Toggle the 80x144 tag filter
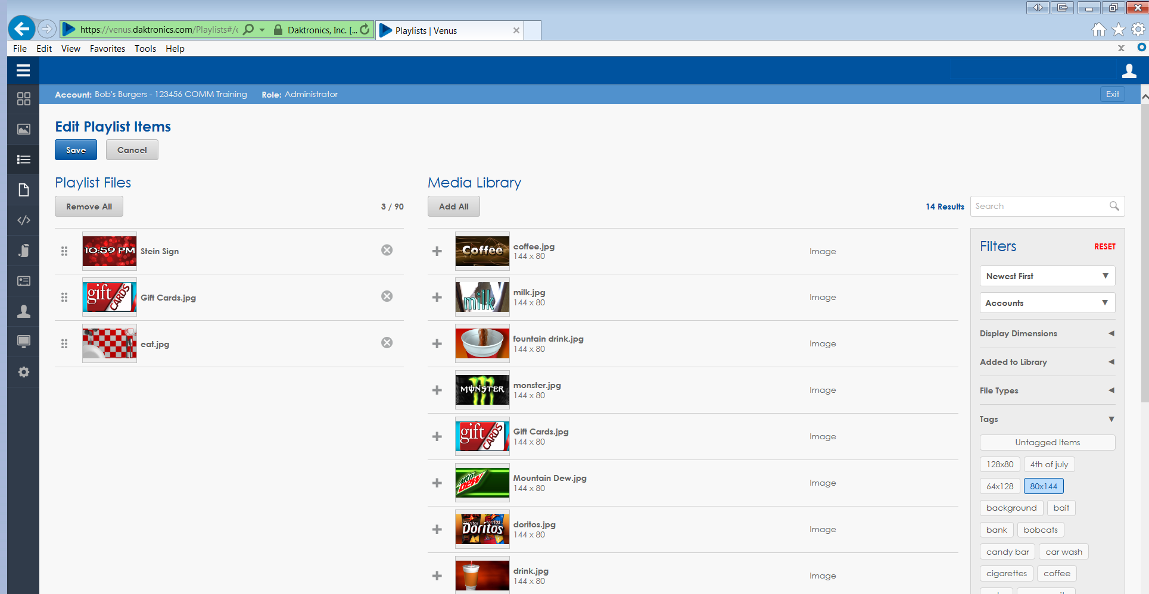This screenshot has height=594, width=1149. pyautogui.click(x=1044, y=486)
